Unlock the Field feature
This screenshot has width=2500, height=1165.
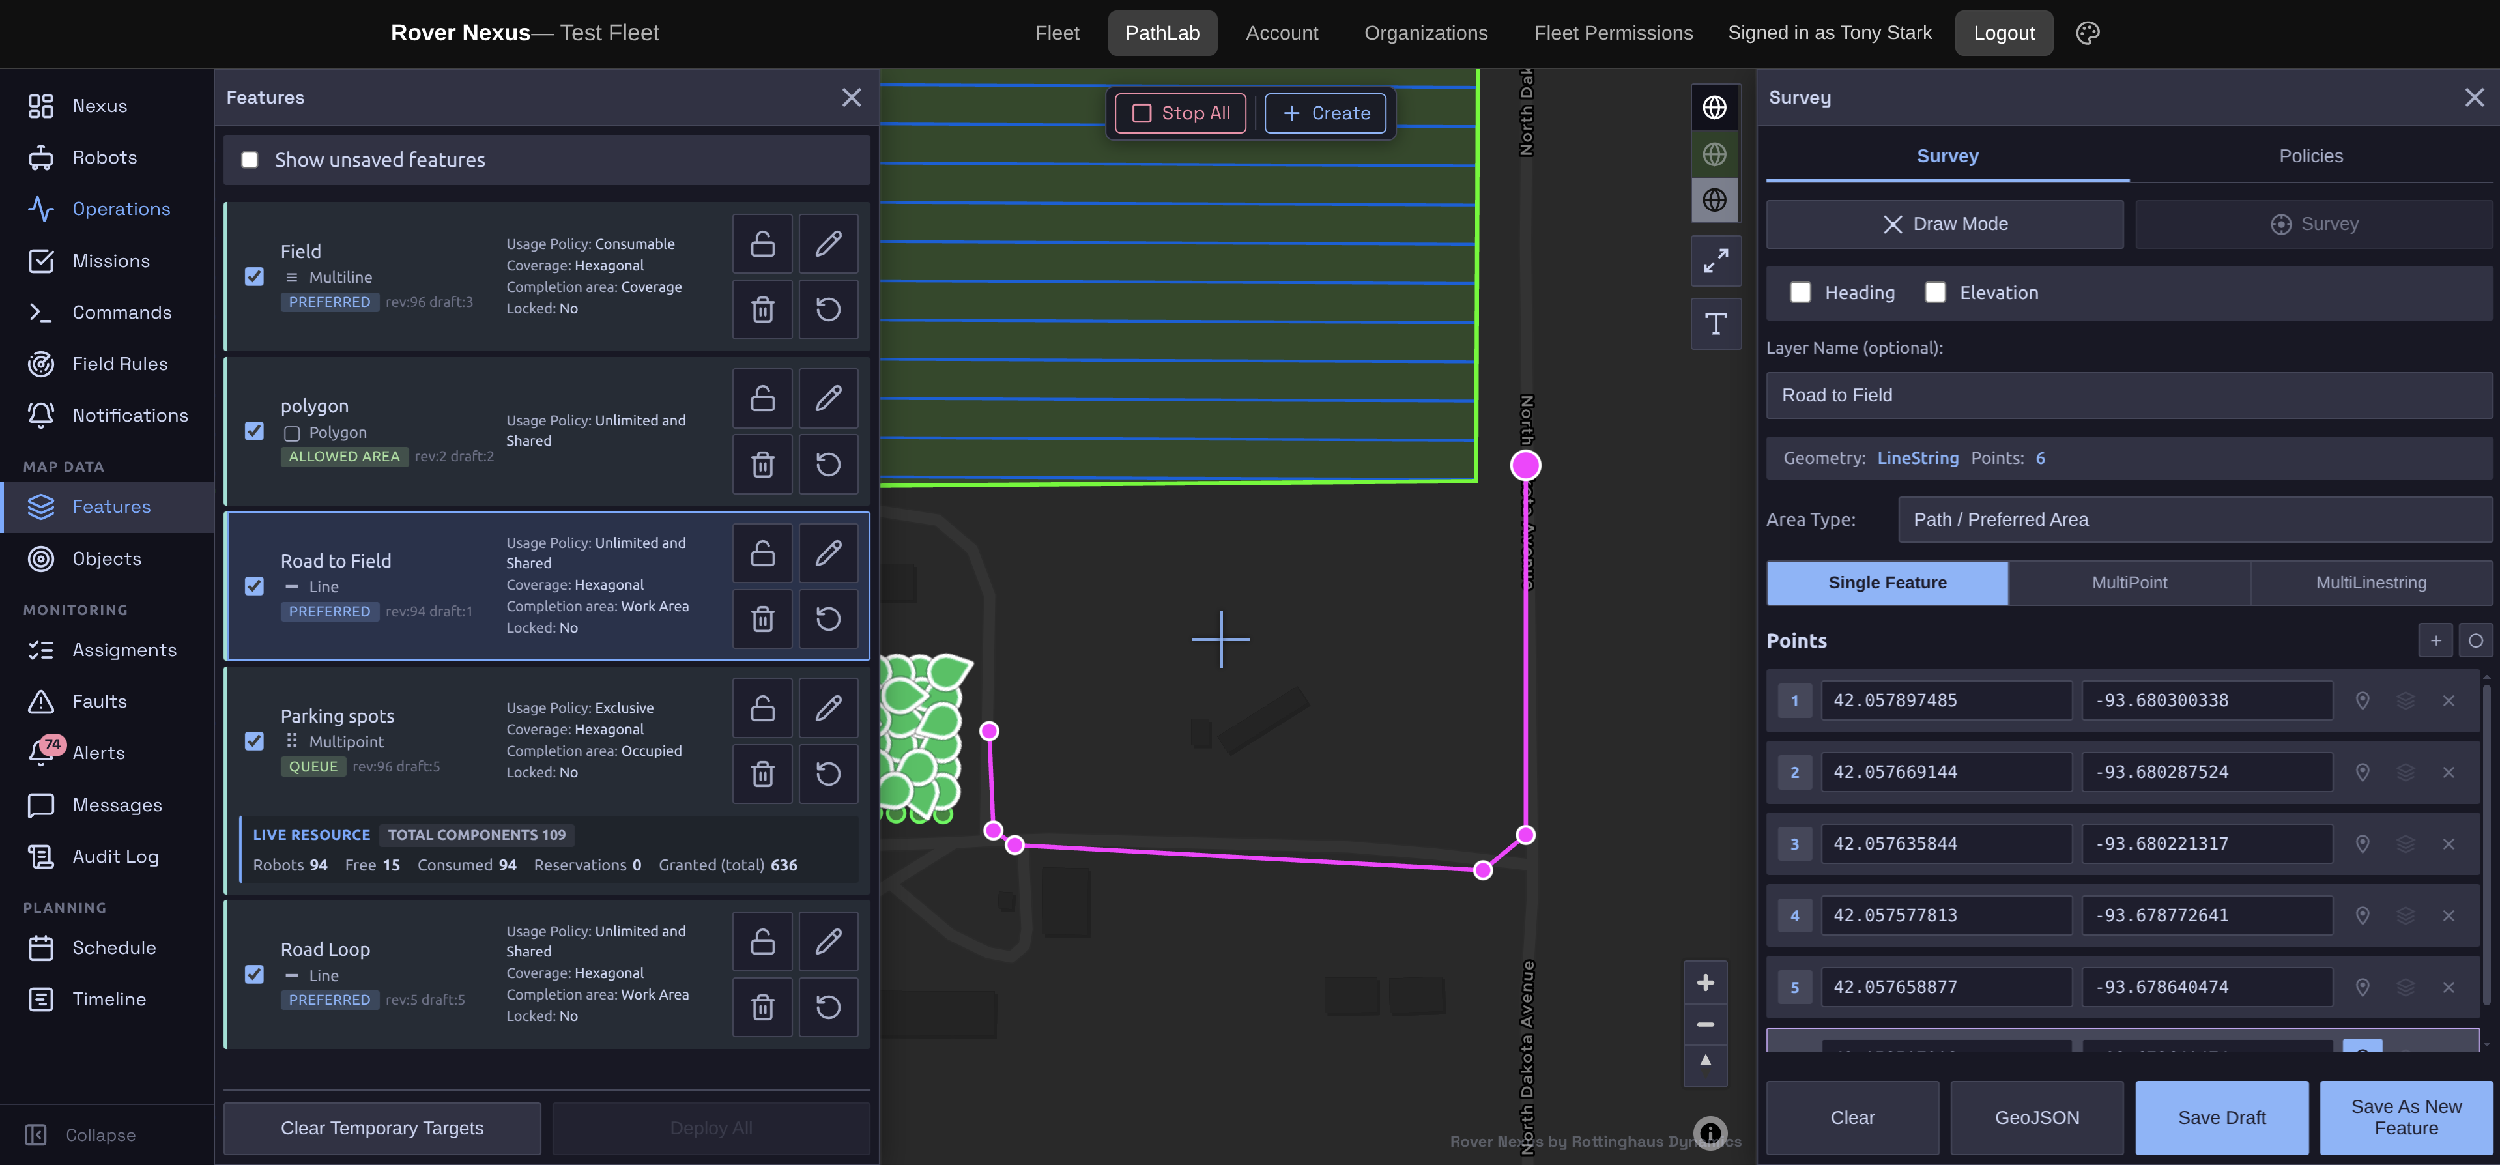tap(763, 244)
